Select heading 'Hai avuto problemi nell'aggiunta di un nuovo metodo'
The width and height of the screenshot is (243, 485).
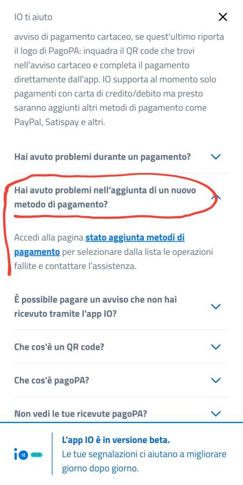[x=105, y=197]
